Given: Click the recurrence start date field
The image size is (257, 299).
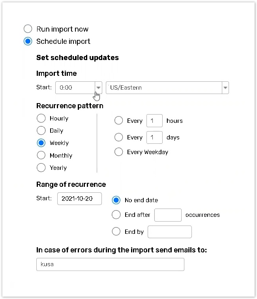Looking at the screenshot, I should (x=79, y=199).
